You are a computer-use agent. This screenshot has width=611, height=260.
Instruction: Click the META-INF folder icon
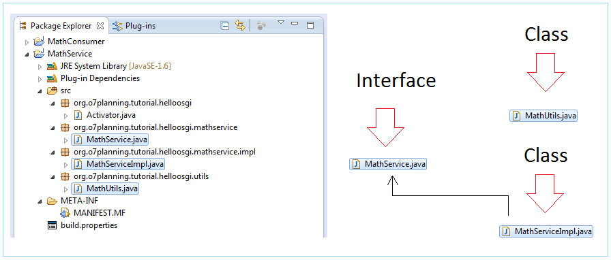(52, 201)
